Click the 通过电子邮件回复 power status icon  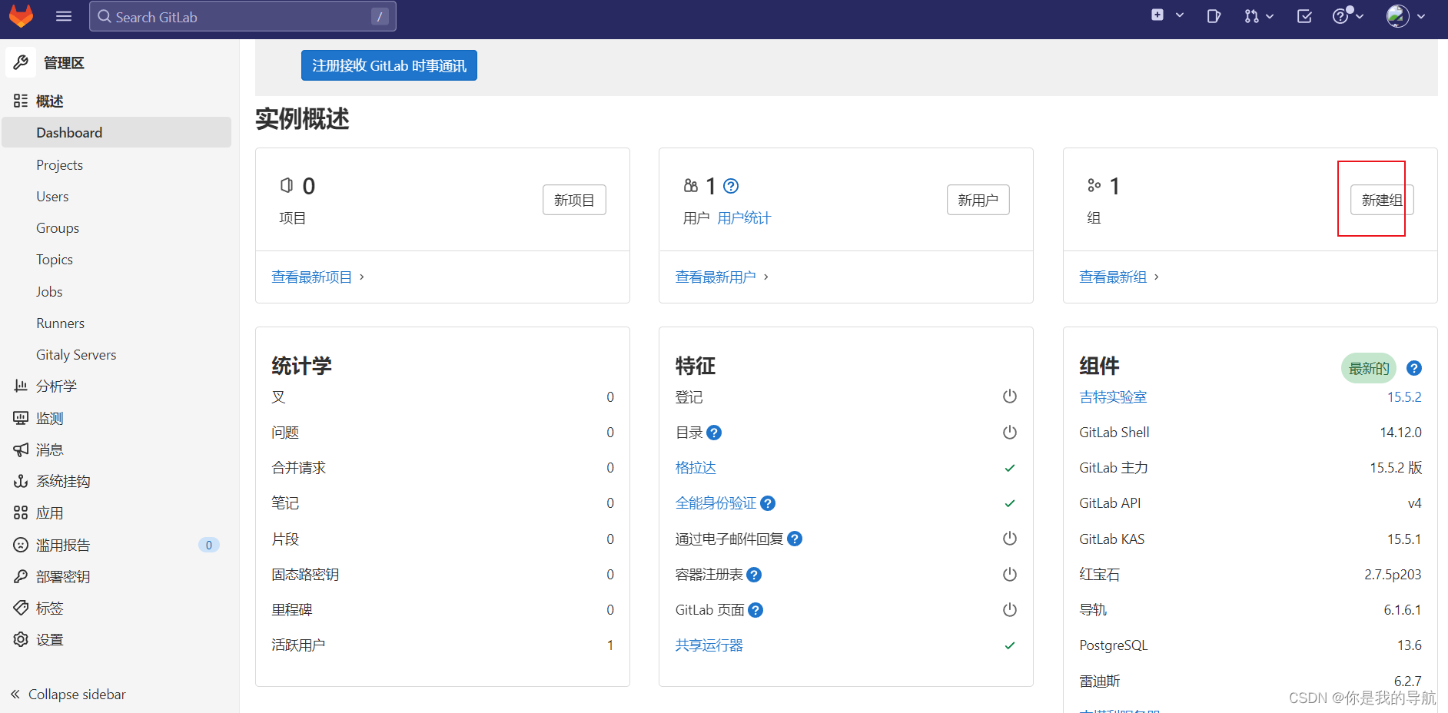point(1010,539)
